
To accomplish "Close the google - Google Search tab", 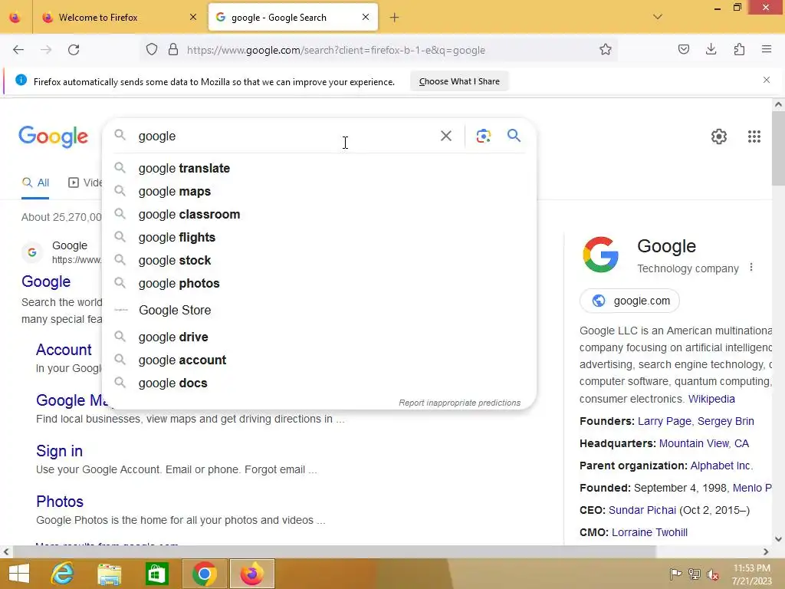I will [366, 17].
